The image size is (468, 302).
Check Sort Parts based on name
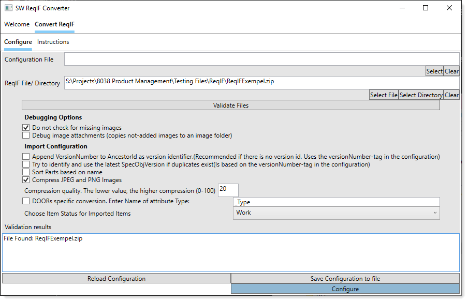[x=26, y=172]
